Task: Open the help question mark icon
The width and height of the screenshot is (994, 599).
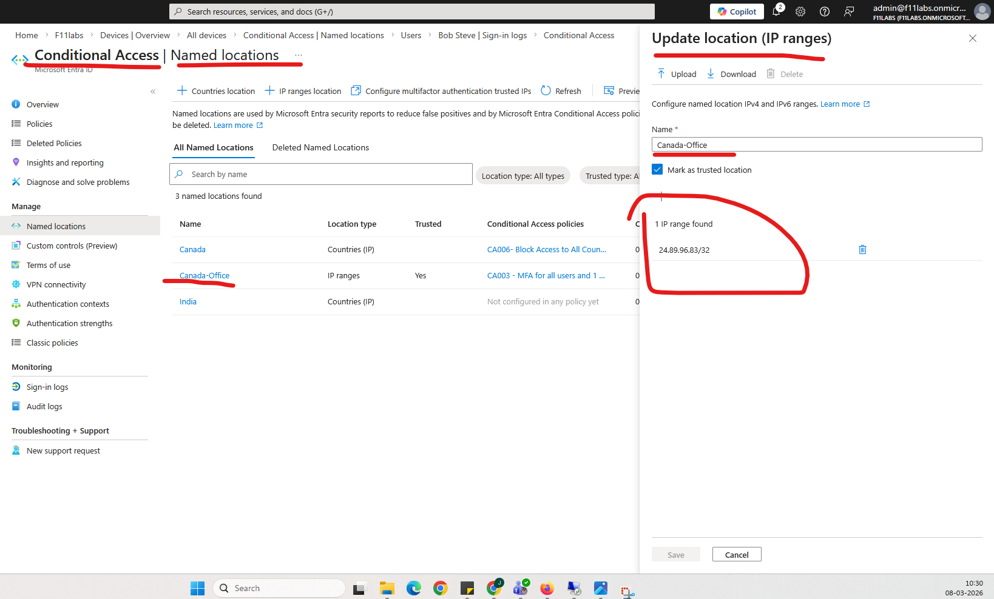Action: [825, 12]
